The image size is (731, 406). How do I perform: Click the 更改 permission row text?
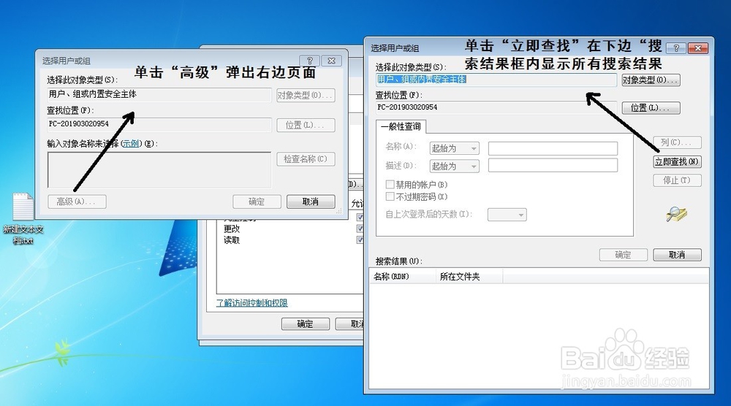click(x=232, y=229)
